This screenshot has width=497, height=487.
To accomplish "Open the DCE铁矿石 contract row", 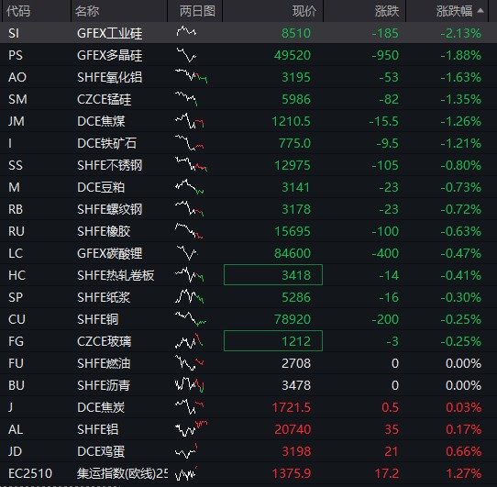I will point(248,143).
